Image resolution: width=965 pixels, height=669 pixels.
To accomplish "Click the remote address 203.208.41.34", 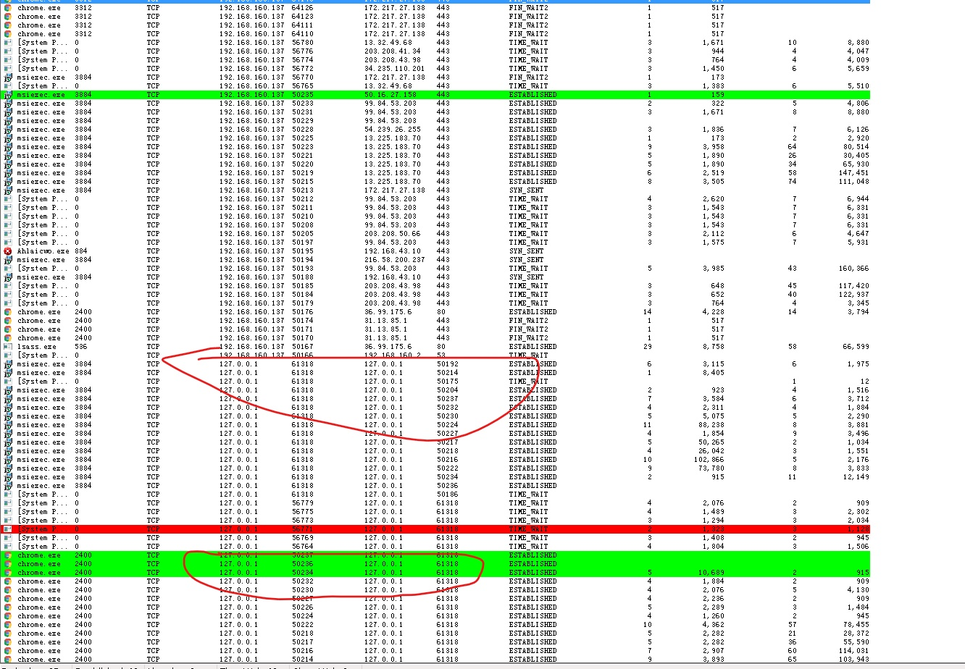I will [x=393, y=51].
